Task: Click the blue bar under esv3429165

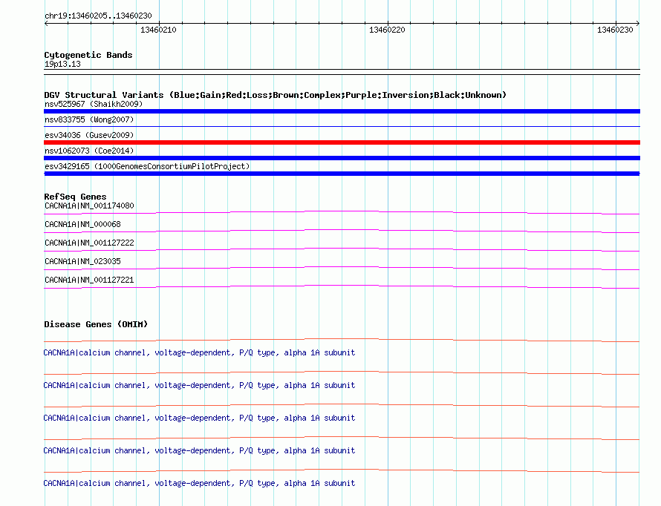Action: [x=342, y=174]
